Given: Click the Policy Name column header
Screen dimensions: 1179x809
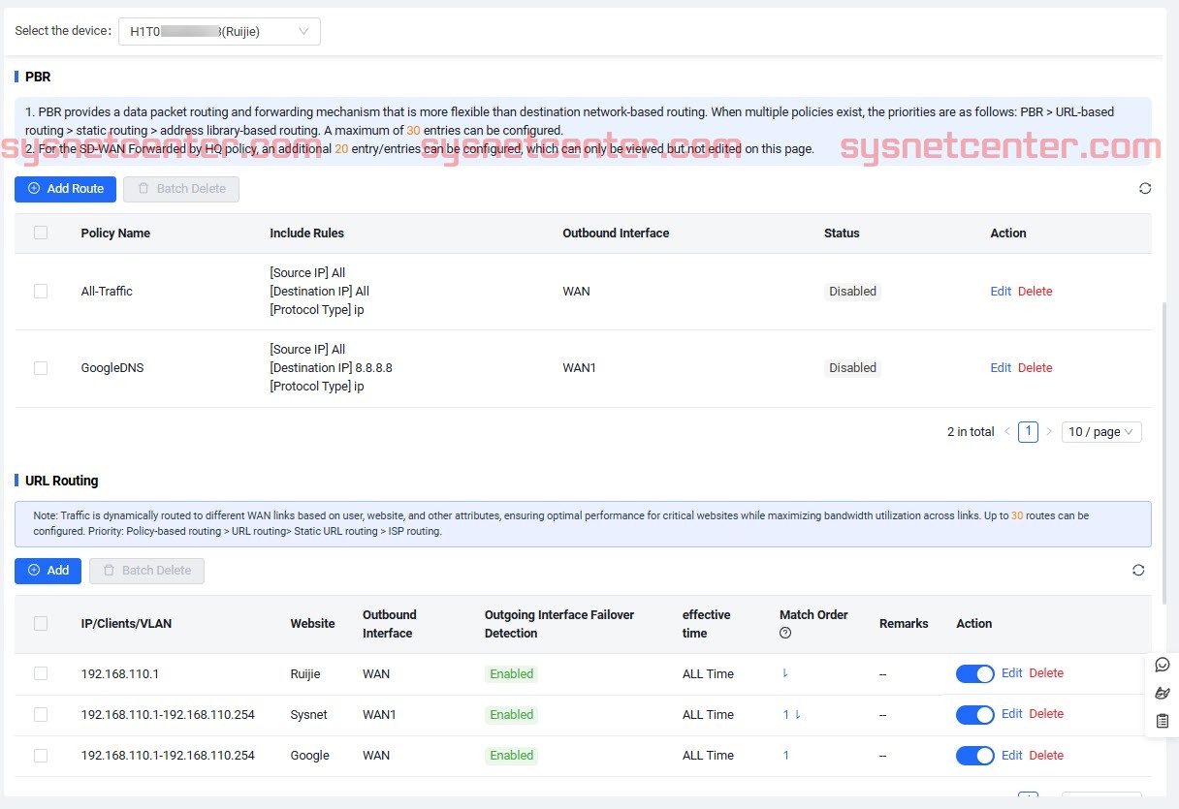Looking at the screenshot, I should (x=115, y=233).
